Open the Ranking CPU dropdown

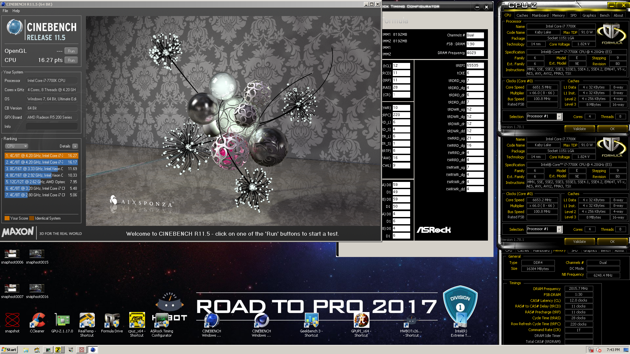16,146
